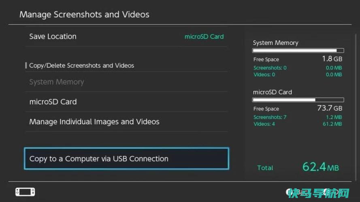This screenshot has height=202, width=360.
Task: Open Manage Individual Images and Videos
Action: [126, 122]
